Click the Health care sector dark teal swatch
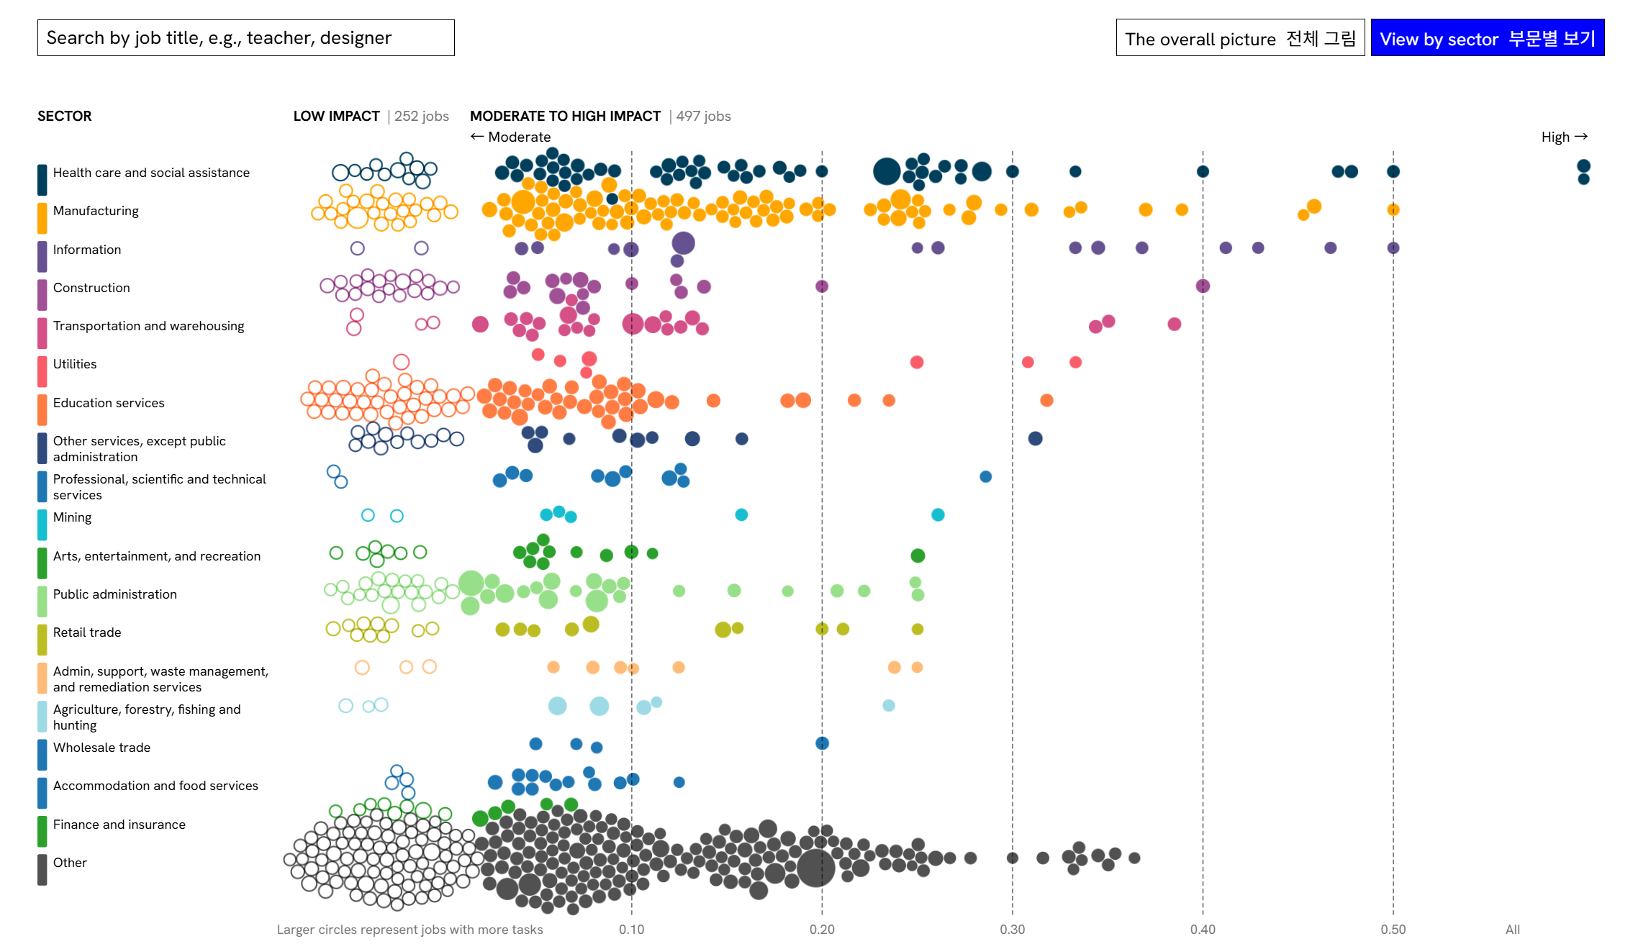The height and width of the screenshot is (944, 1633). click(x=42, y=179)
